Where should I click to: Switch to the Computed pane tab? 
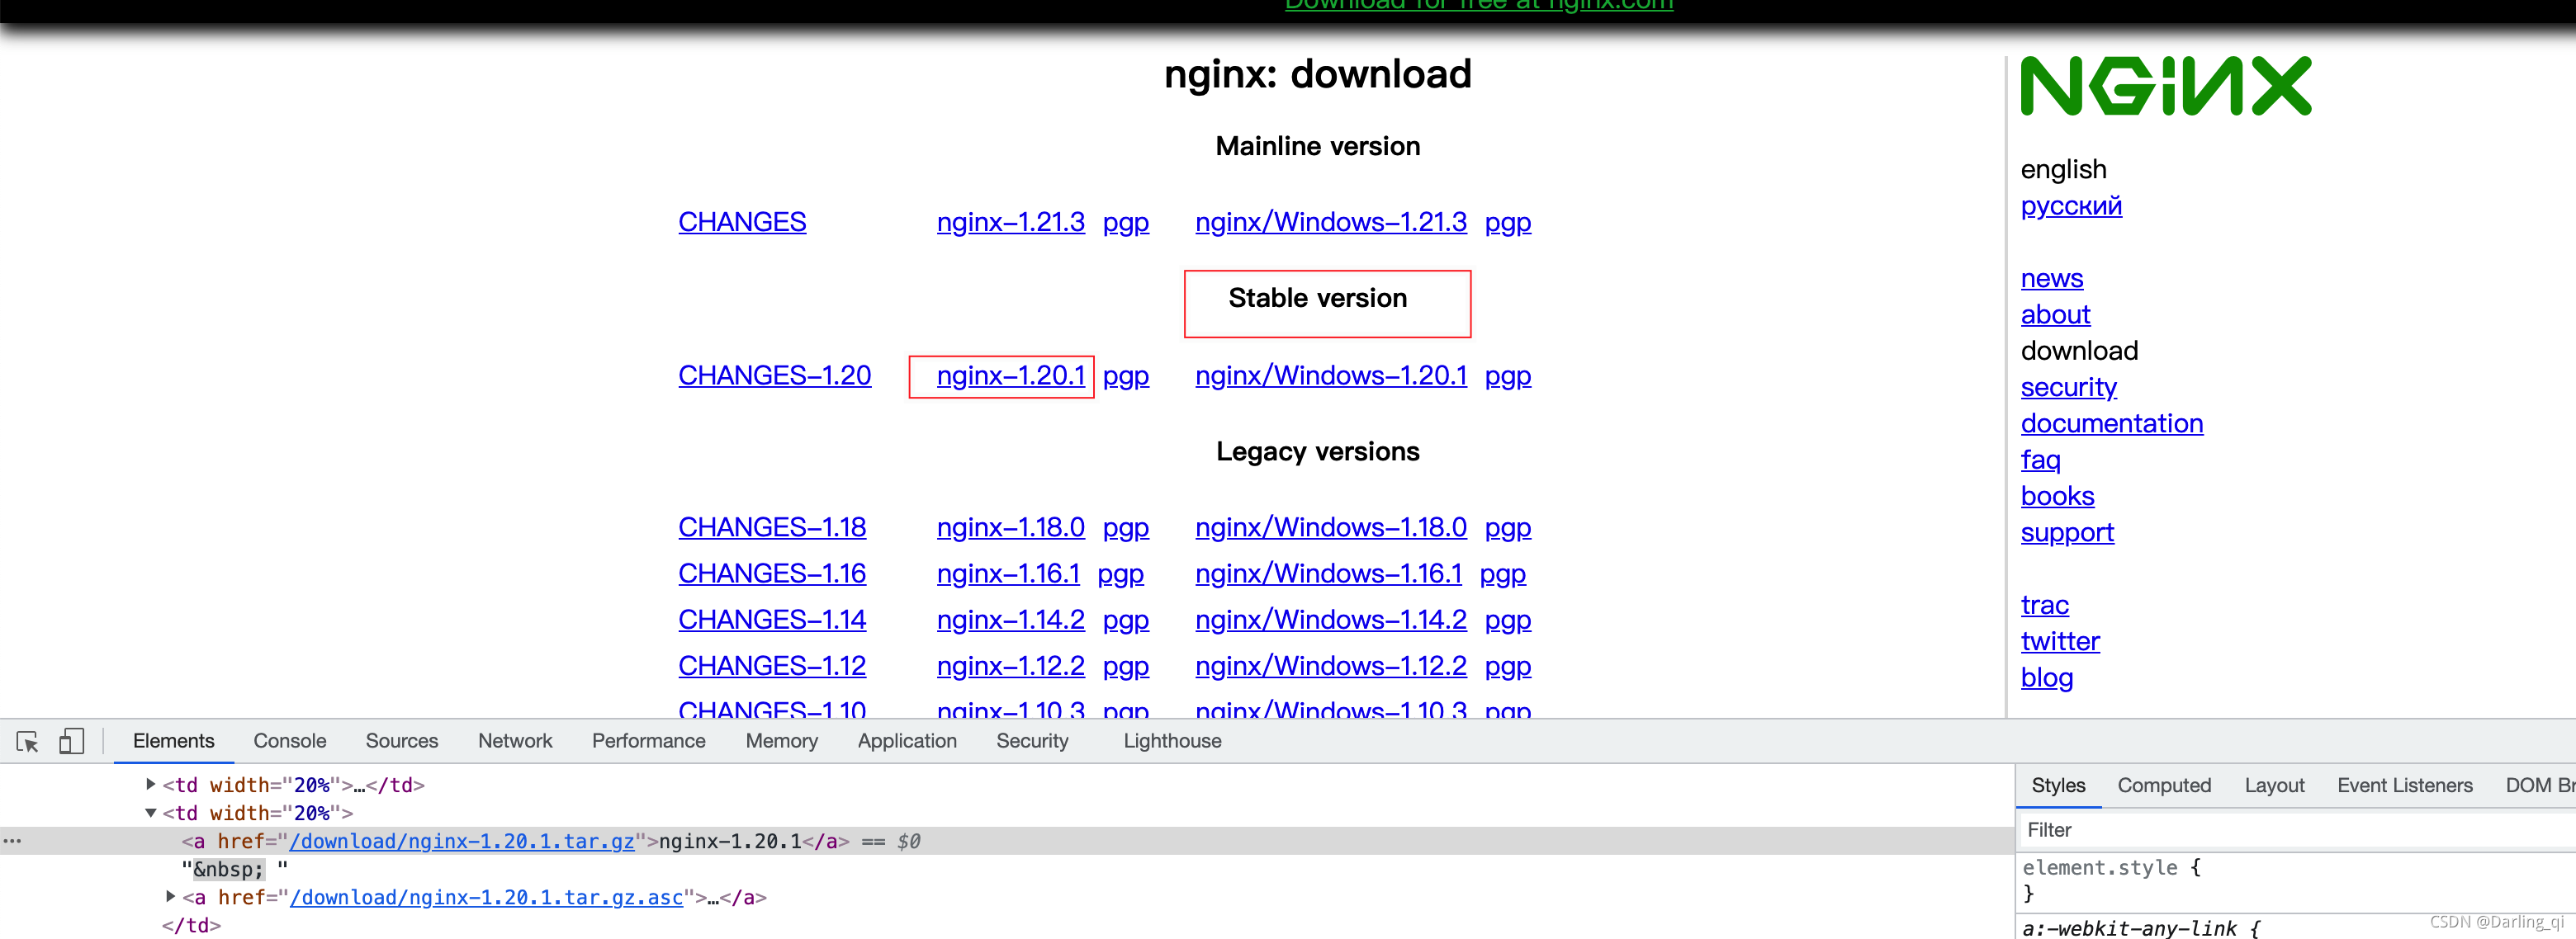tap(2164, 786)
